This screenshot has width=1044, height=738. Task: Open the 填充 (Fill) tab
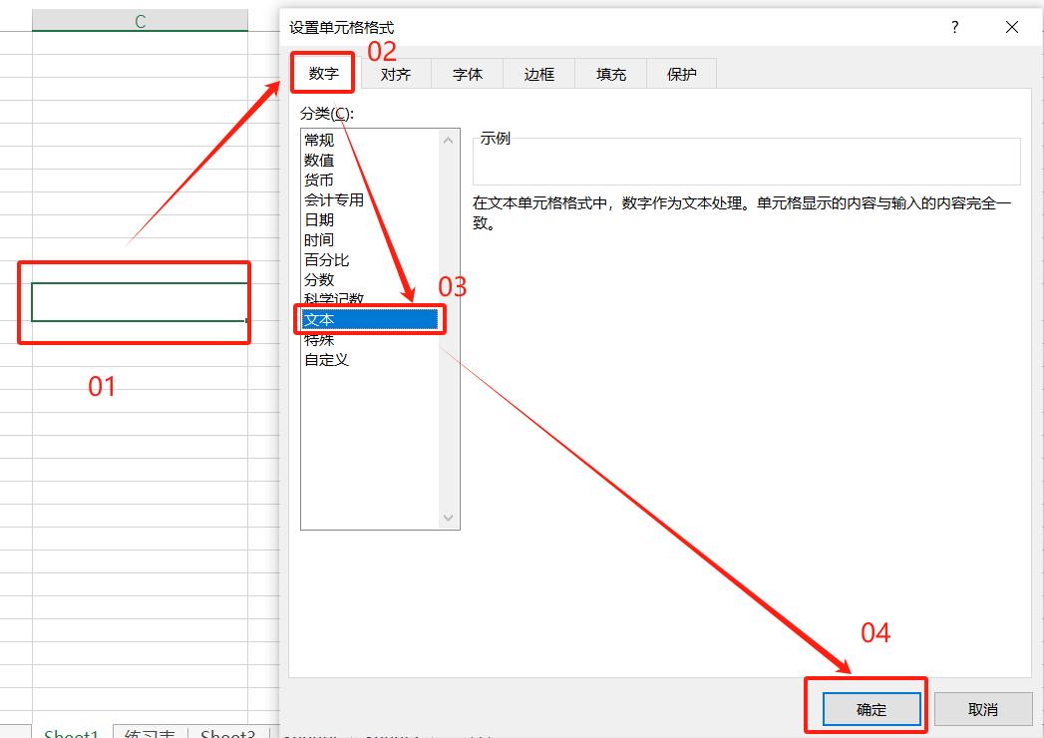609,73
